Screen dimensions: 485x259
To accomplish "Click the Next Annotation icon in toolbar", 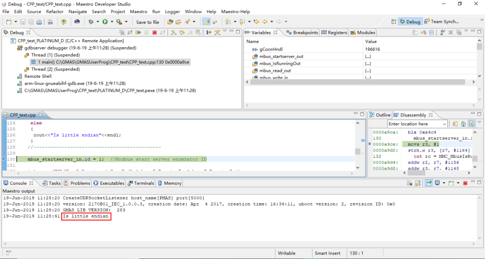I will (228, 22).
